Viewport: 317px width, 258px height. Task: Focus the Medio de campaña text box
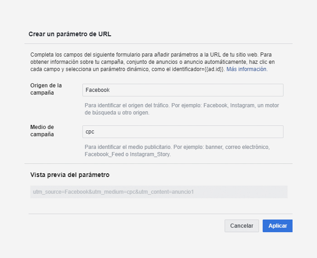pos(183,132)
